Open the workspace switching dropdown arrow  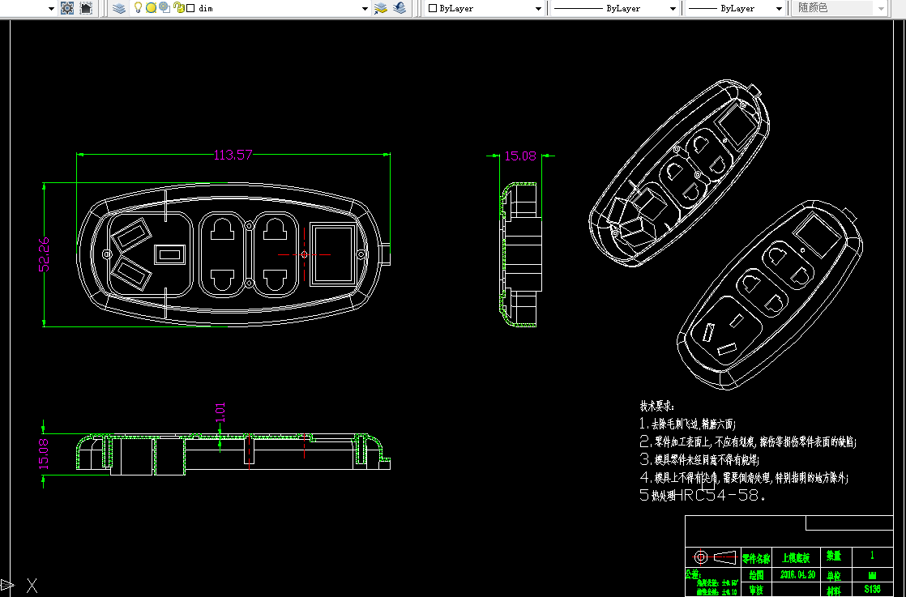[x=51, y=9]
